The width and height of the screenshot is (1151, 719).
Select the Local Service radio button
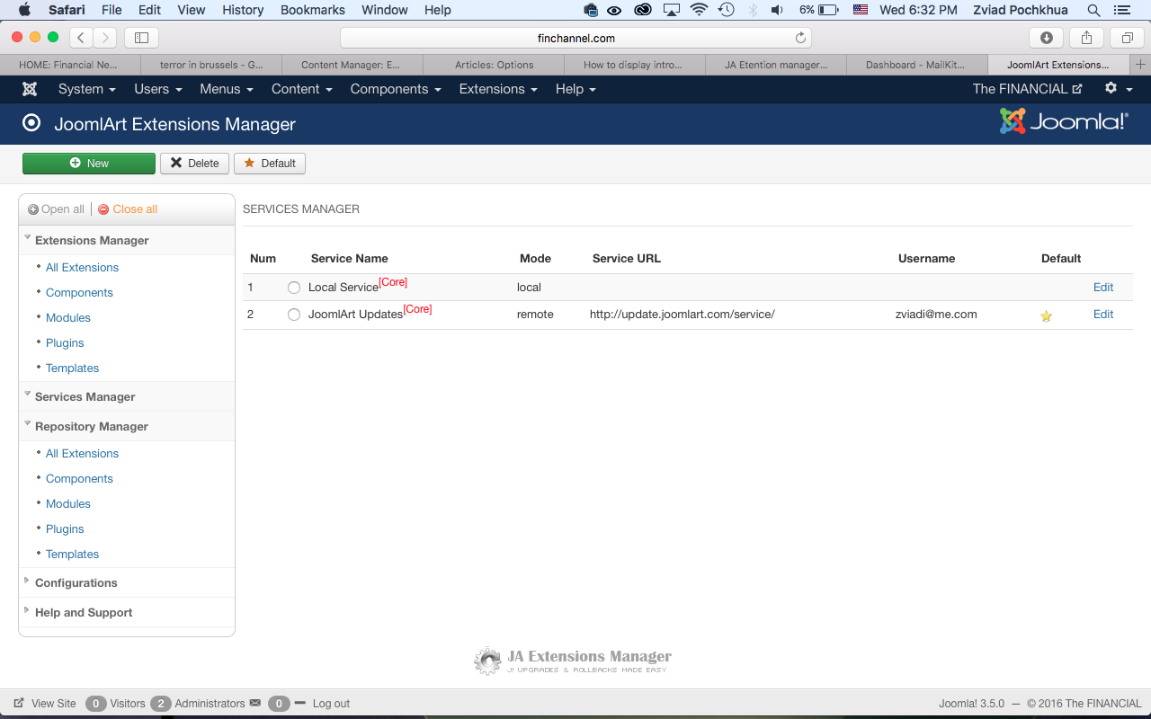(x=294, y=288)
